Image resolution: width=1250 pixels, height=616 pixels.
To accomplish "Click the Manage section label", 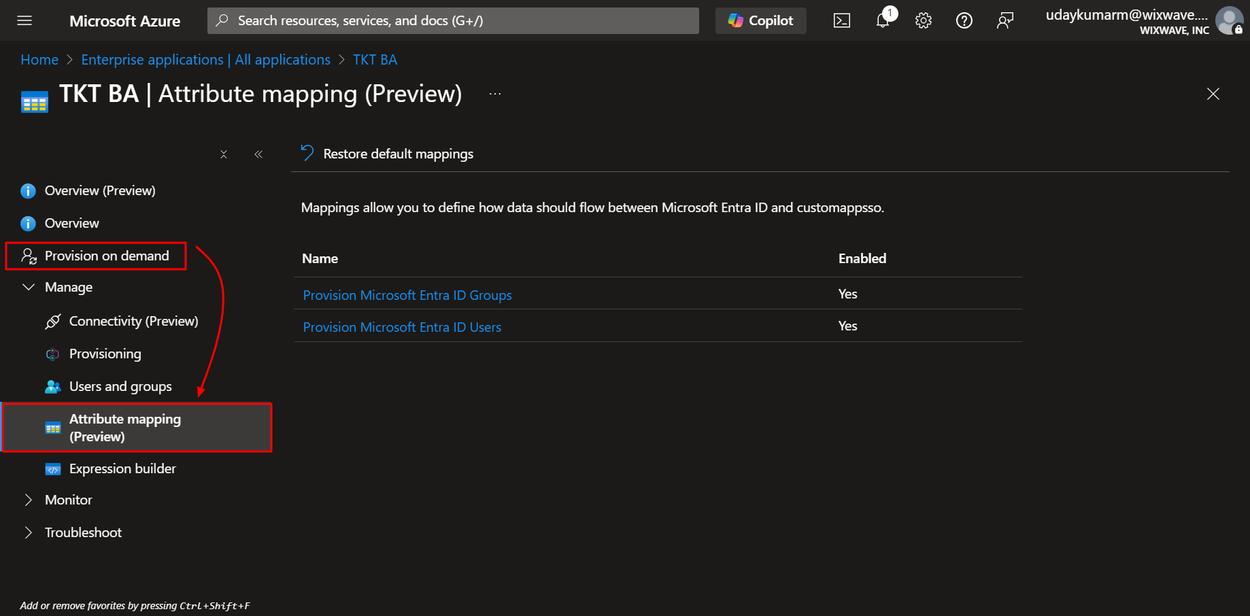I will tap(69, 287).
